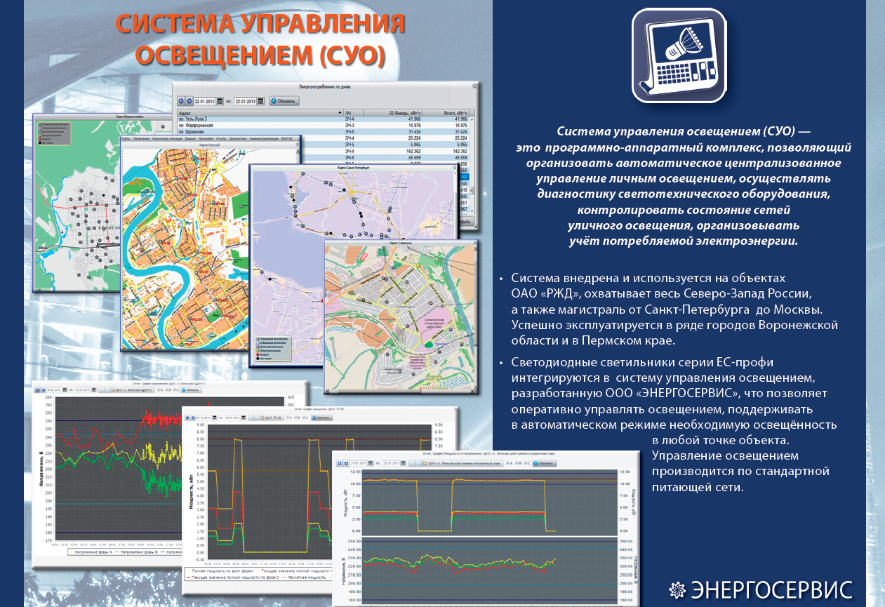Click the end date field after 'по:'
The height and width of the screenshot is (607, 885).
coord(245,101)
